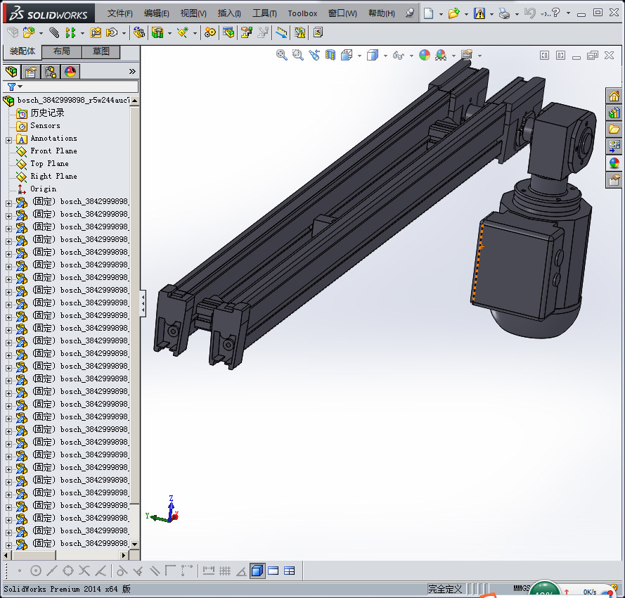Click the measuring tape tool icon
Image resolution: width=625 pixels, height=598 pixels.
pos(281,32)
